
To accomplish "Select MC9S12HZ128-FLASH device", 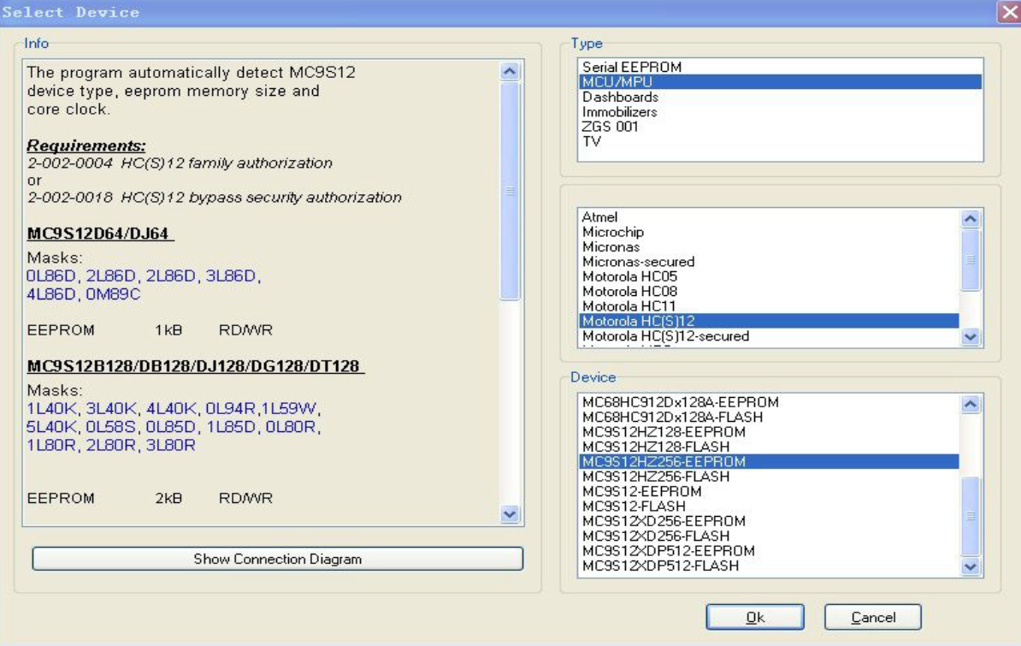I will [769, 447].
